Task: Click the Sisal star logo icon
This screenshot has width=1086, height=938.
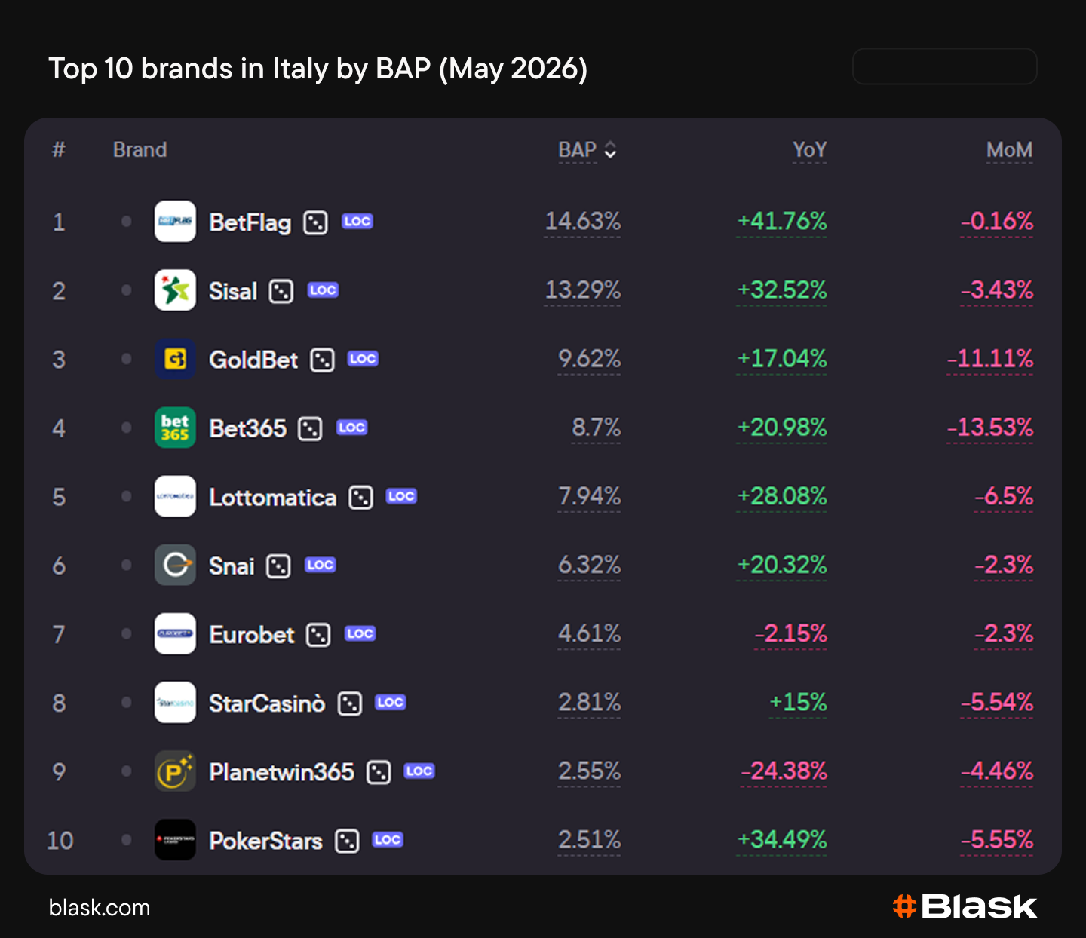Action: point(175,290)
